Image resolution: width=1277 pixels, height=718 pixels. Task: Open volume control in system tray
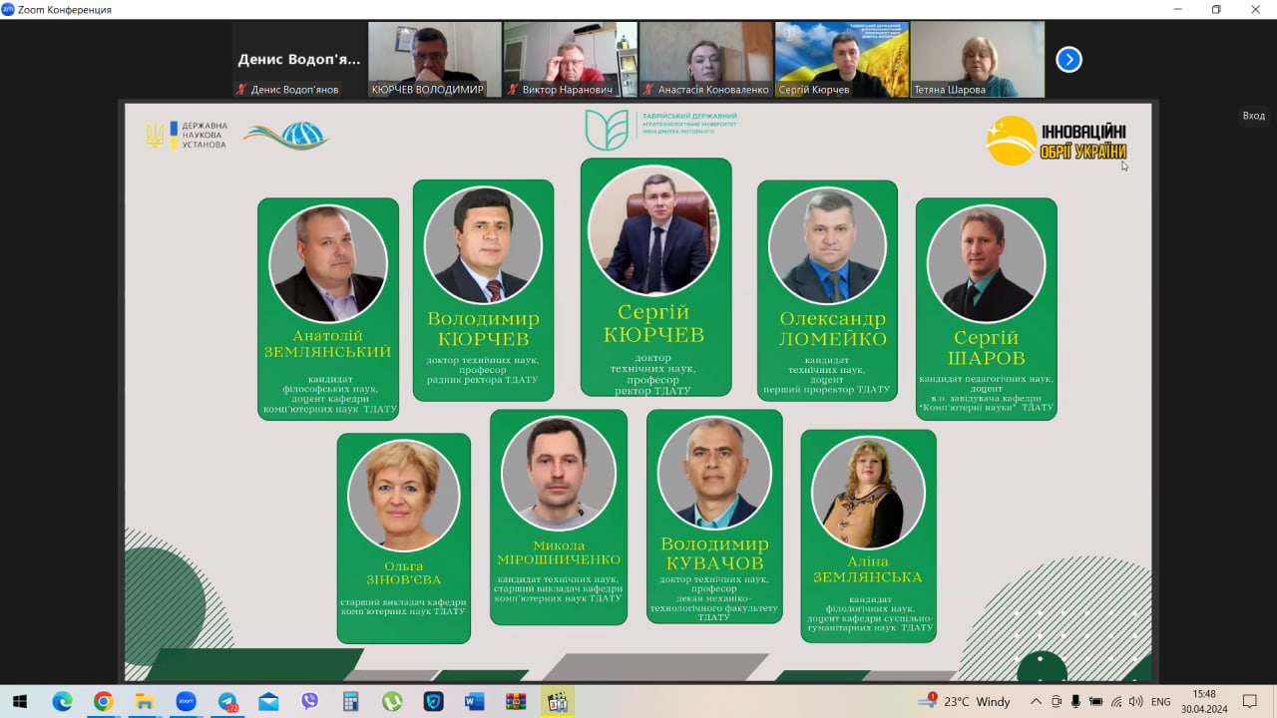pyautogui.click(x=1135, y=701)
